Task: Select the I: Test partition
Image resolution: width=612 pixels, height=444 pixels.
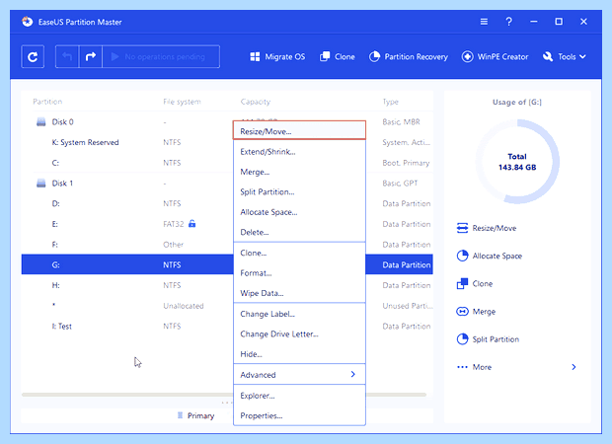Action: tap(227, 327)
